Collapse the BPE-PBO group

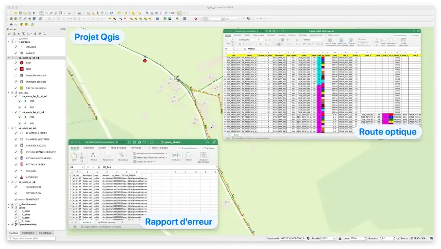click(9, 93)
